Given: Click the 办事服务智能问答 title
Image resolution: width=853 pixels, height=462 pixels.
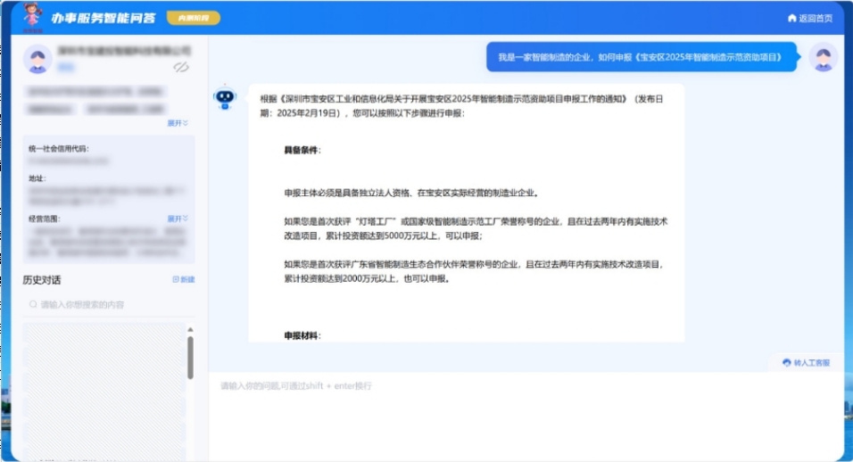Looking at the screenshot, I should pos(103,18).
